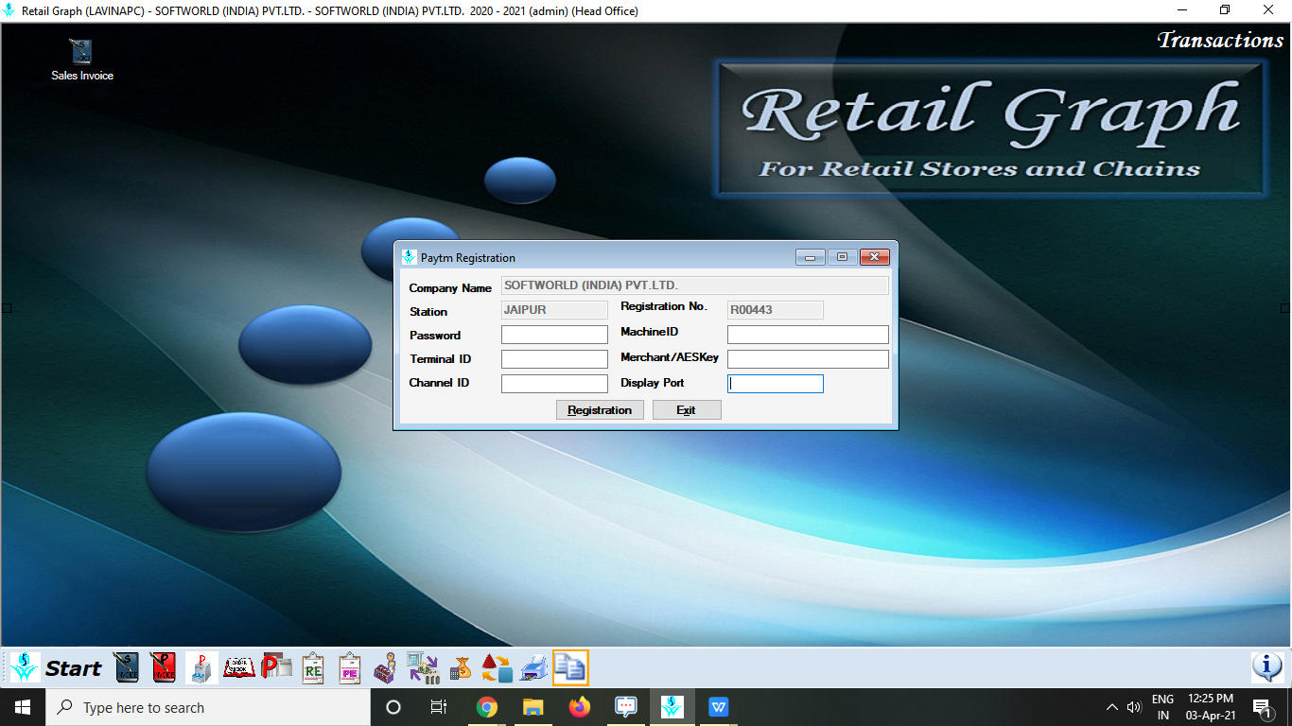Image resolution: width=1292 pixels, height=726 pixels.
Task: Open the red purchase invoice 'P' icon
Action: coord(164,667)
